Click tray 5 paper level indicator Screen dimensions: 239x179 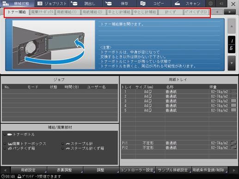click(x=233, y=110)
